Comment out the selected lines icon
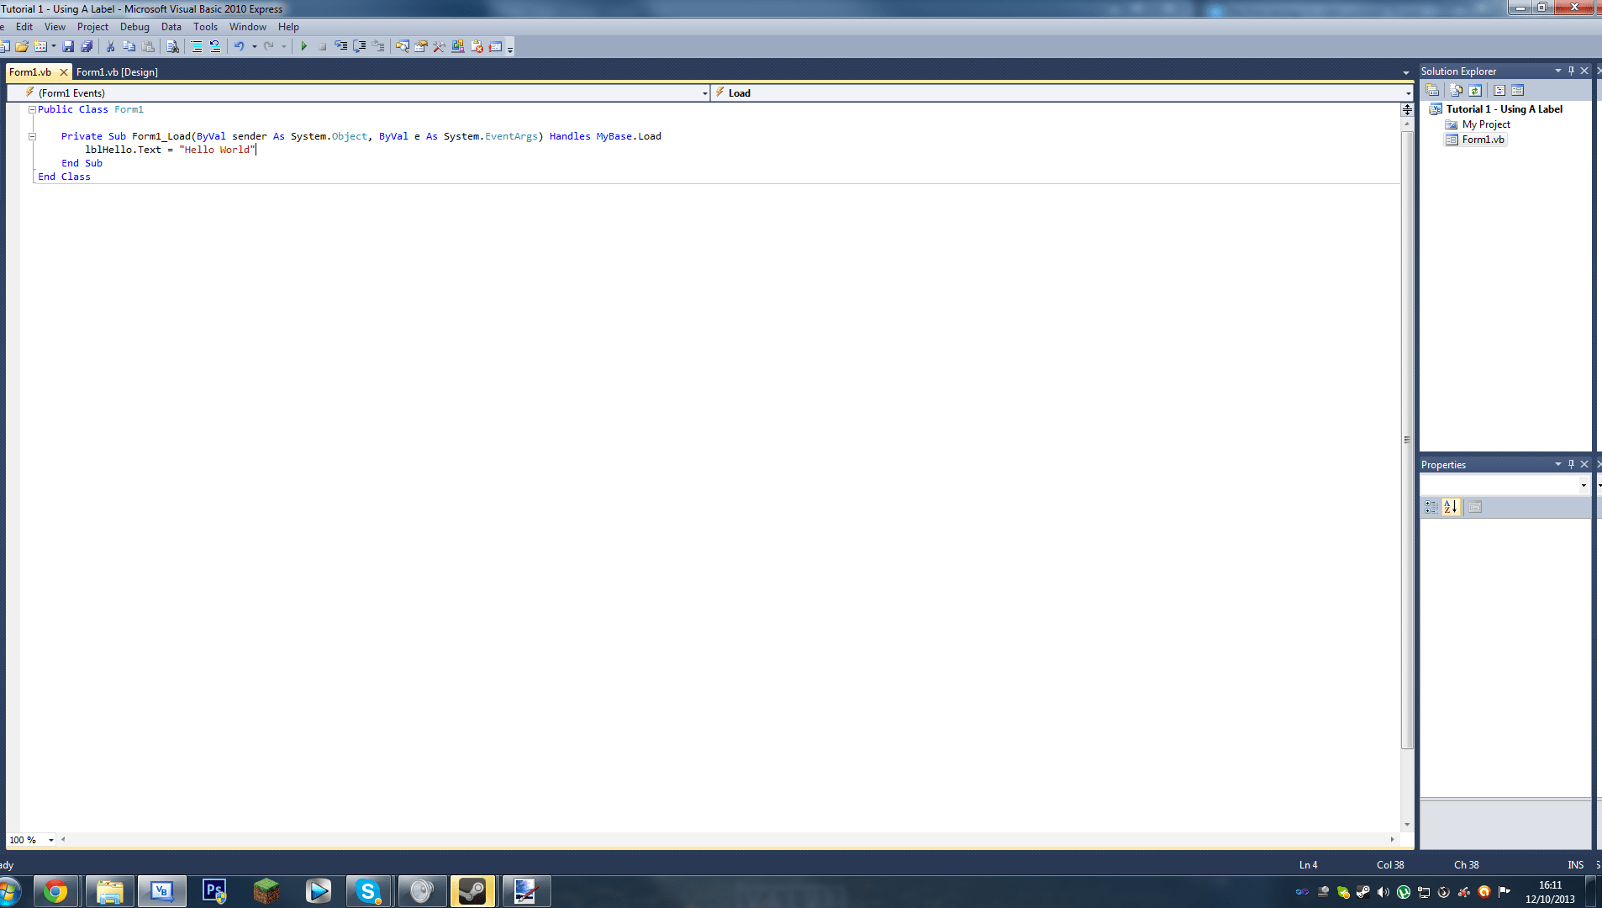This screenshot has height=908, width=1602. (x=196, y=47)
